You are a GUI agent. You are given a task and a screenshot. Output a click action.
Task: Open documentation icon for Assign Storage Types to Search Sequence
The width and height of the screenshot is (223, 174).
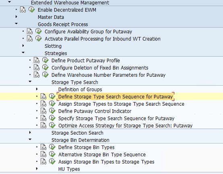tap(43, 104)
